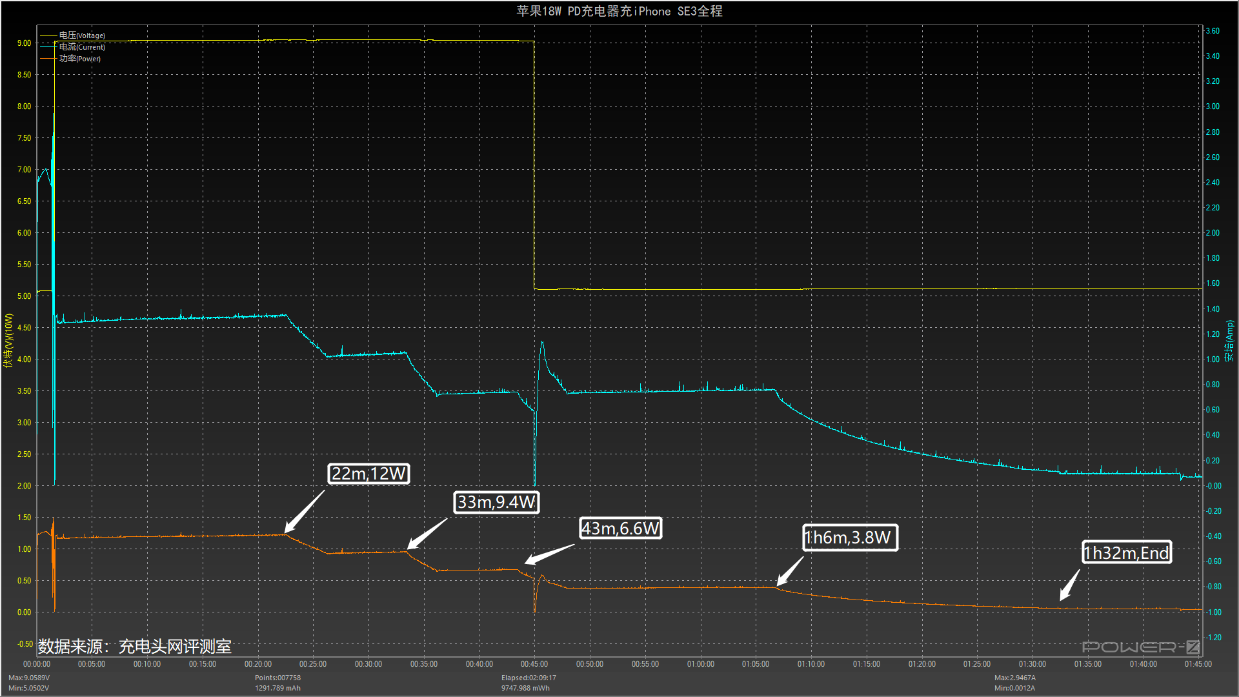Image resolution: width=1239 pixels, height=697 pixels.
Task: Select the 功率(Power) legend label
Action: pos(80,59)
